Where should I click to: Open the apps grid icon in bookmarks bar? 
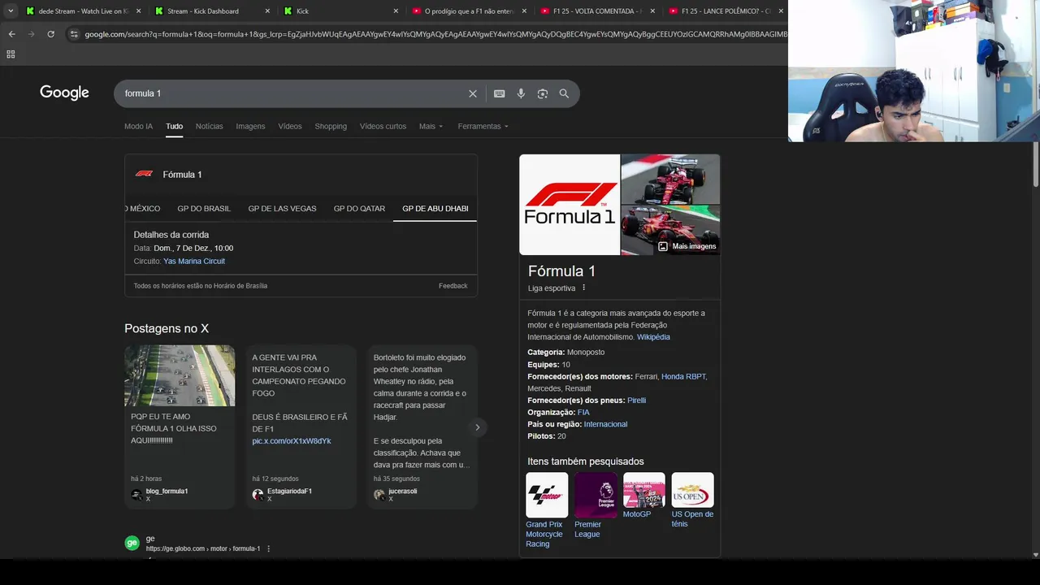(11, 54)
